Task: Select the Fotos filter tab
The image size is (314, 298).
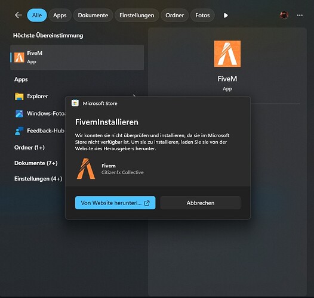Action: pos(202,15)
